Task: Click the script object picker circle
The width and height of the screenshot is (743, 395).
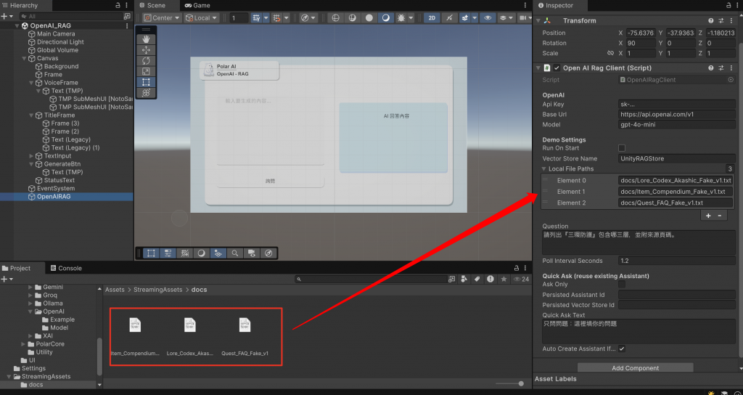Action: click(731, 80)
